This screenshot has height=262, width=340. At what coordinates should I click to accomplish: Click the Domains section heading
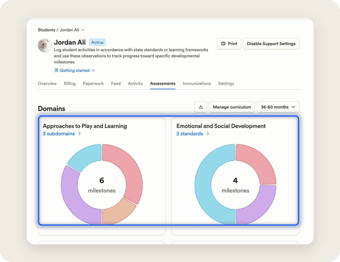[x=51, y=108]
